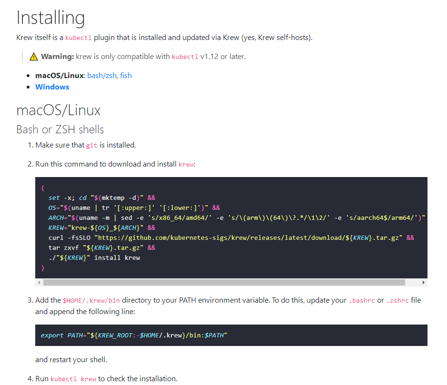This screenshot has width=447, height=385.
Task: Click the curl -fsSLO command line
Action: pos(231,237)
